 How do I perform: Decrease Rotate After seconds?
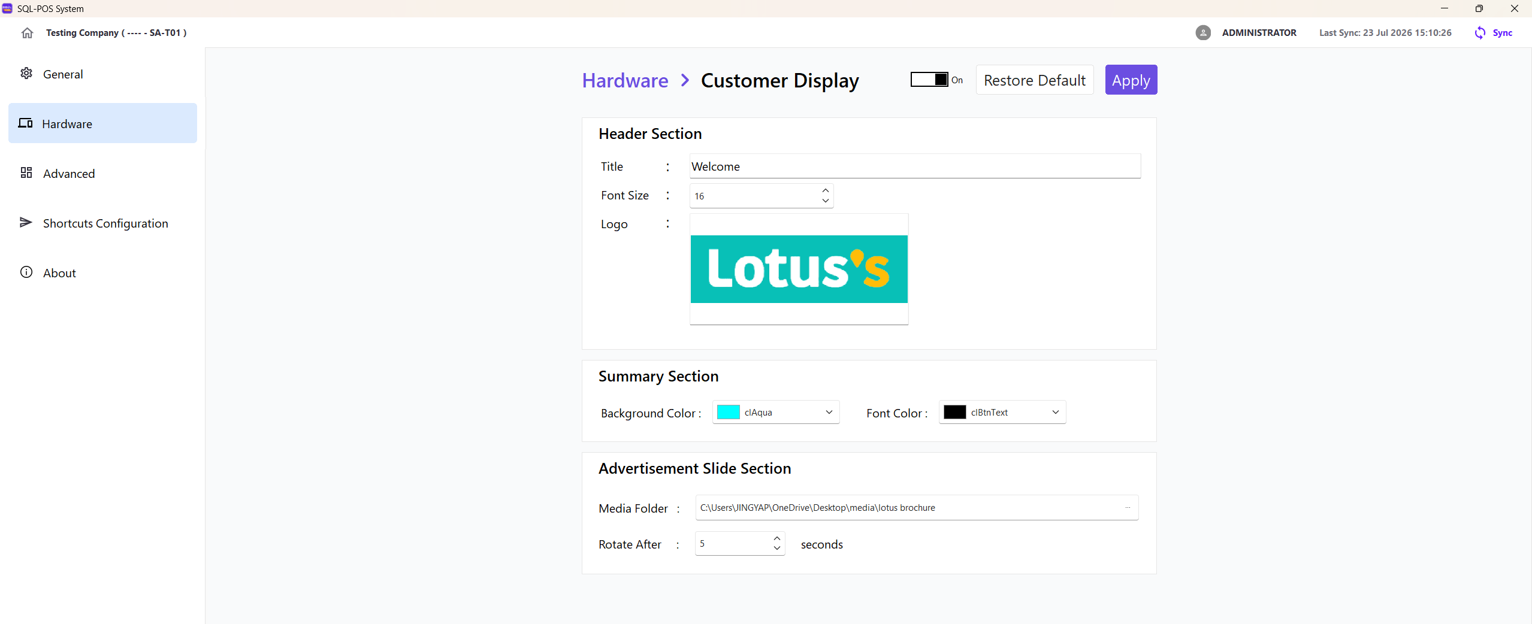(777, 549)
